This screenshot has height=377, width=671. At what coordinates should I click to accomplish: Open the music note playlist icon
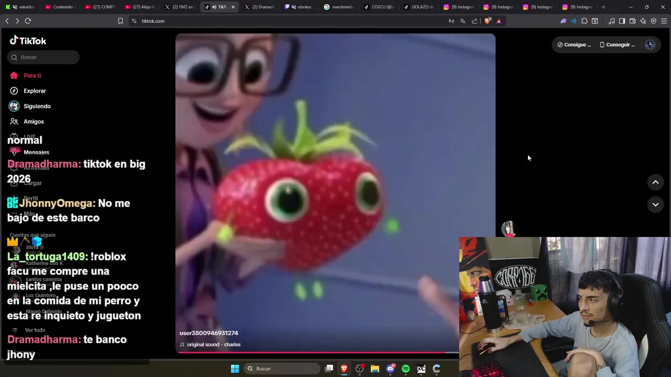point(611,21)
